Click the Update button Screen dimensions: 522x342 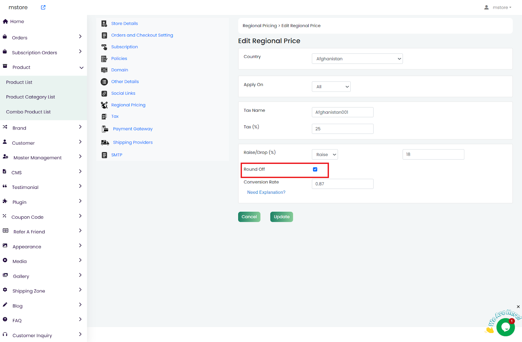[281, 217]
